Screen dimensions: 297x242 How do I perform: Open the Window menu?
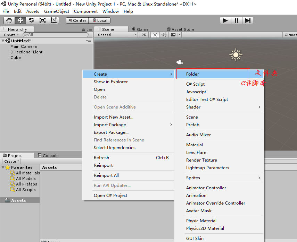[x=110, y=11]
